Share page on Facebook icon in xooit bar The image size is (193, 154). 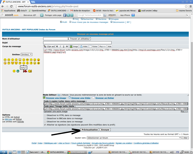(x=65, y=15)
